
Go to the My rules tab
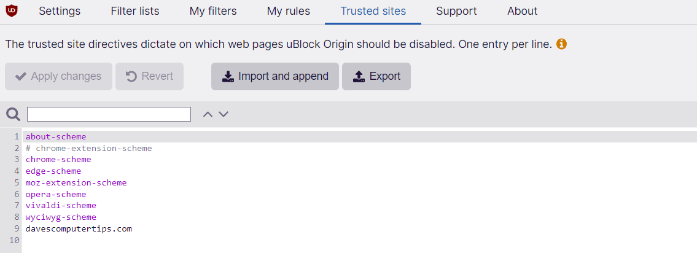[289, 11]
